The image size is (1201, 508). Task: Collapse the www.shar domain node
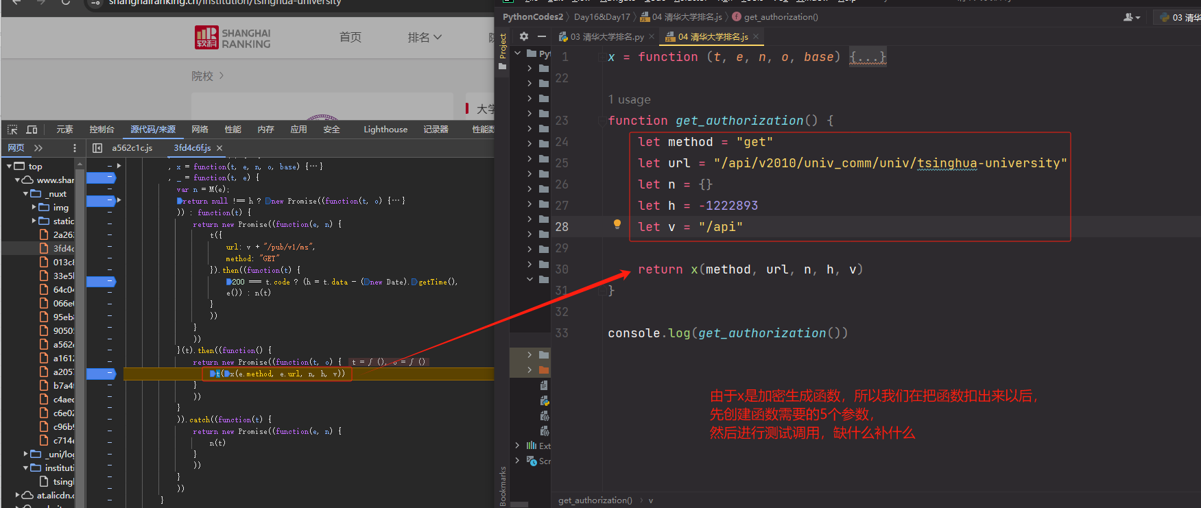(x=17, y=180)
